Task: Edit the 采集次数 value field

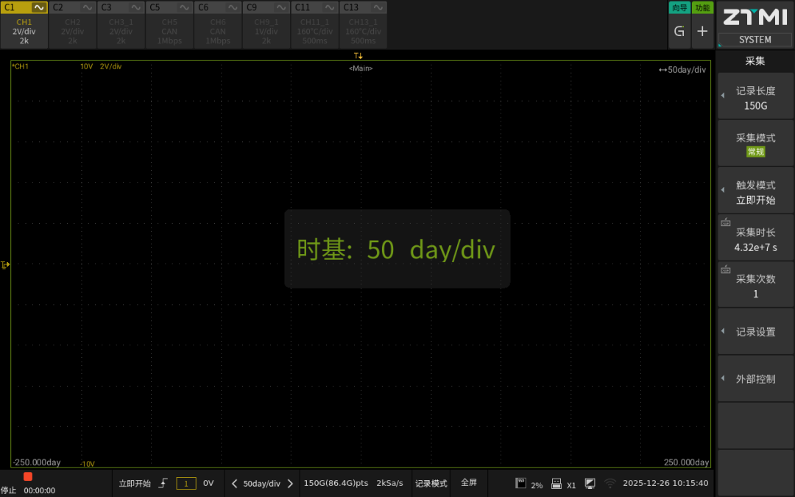Action: [x=755, y=286]
